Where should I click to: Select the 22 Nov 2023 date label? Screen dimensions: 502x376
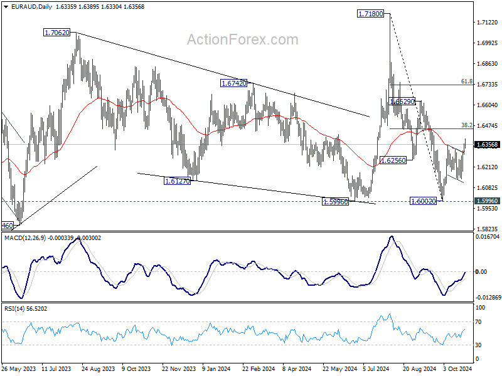point(179,368)
